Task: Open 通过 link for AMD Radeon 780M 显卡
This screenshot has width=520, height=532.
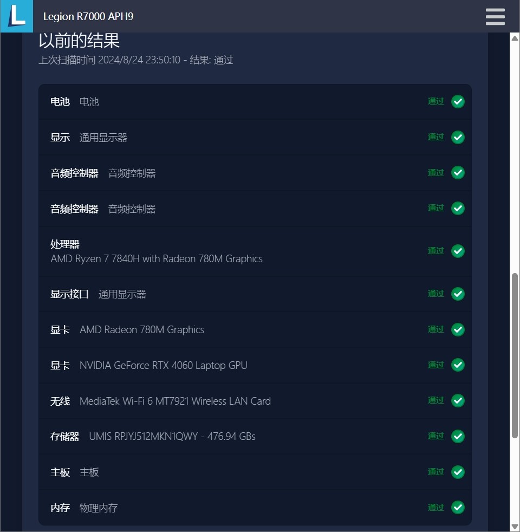Action: 435,329
